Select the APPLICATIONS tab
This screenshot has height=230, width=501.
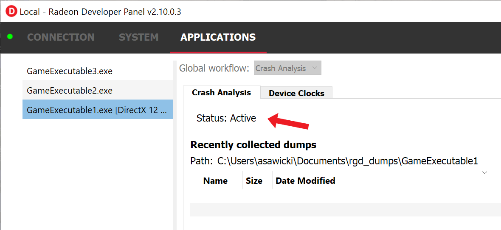[x=218, y=37]
